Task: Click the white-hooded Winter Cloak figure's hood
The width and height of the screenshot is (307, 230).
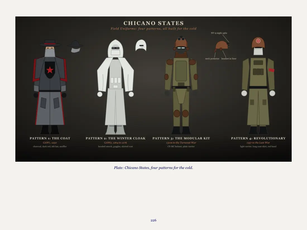Action: (116, 48)
